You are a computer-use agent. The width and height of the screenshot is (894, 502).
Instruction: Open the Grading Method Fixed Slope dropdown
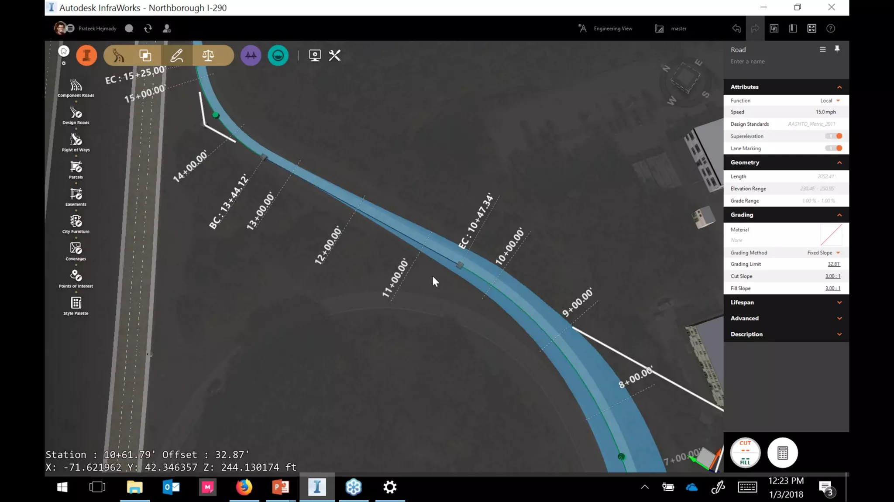(x=824, y=253)
